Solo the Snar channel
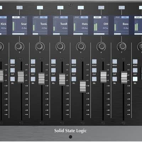142x142 pixels. pos(12,61)
